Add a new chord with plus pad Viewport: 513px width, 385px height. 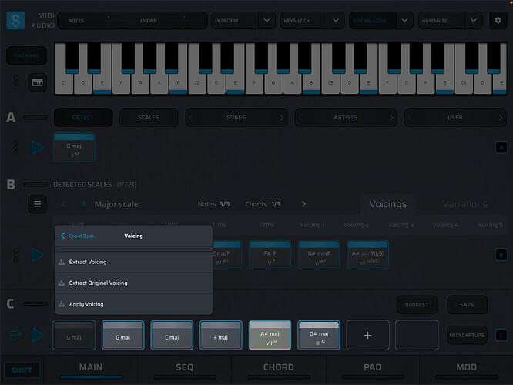pyautogui.click(x=367, y=335)
